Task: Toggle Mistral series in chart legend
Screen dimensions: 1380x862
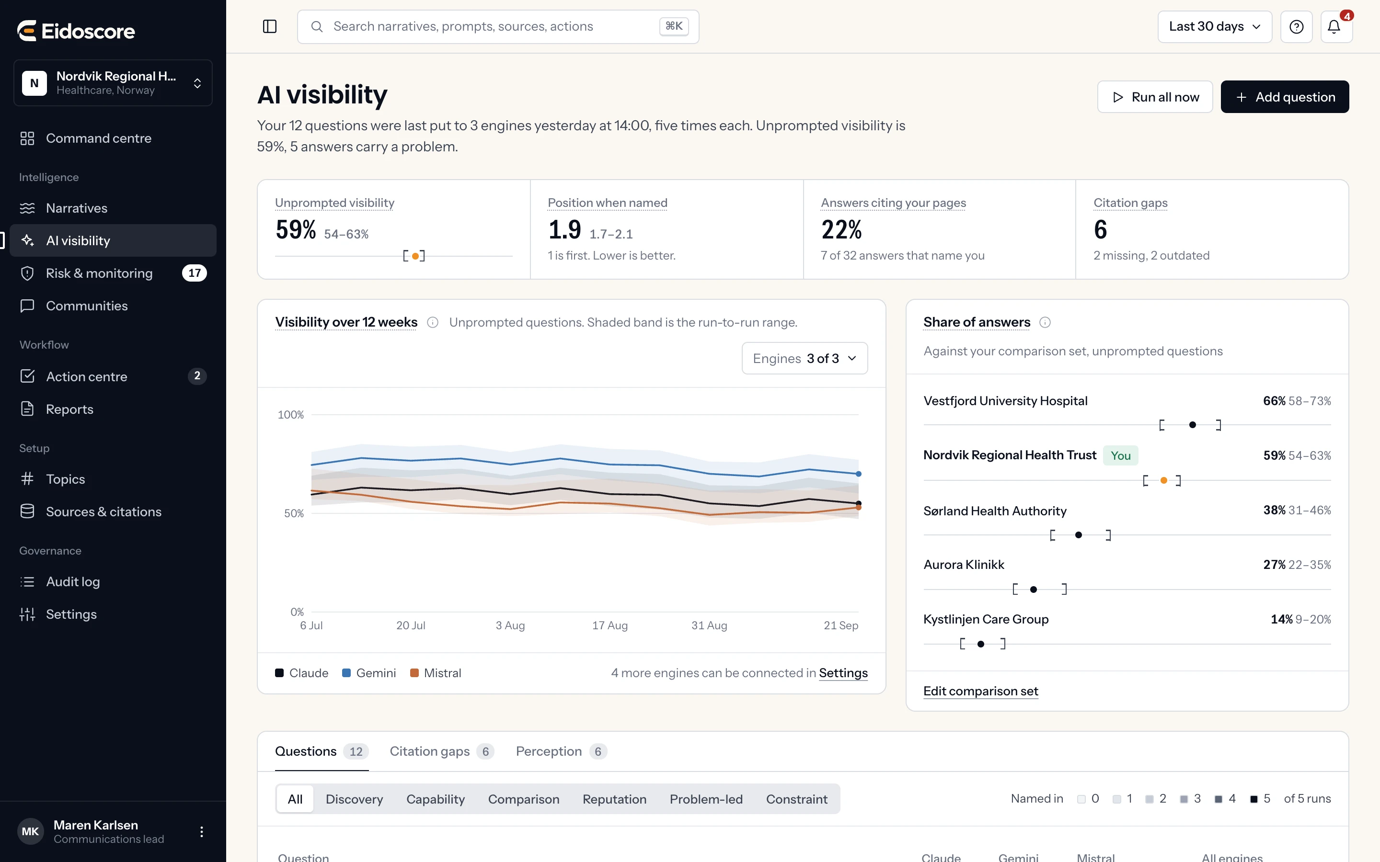Action: tap(436, 673)
